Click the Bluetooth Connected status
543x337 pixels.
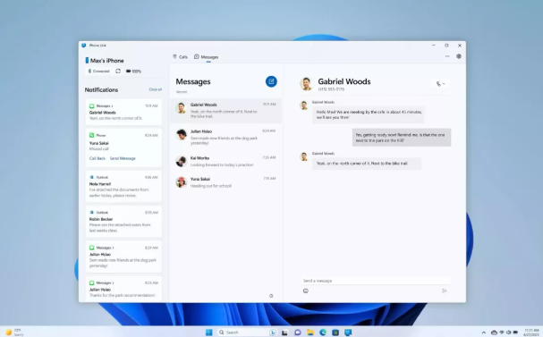pos(98,71)
